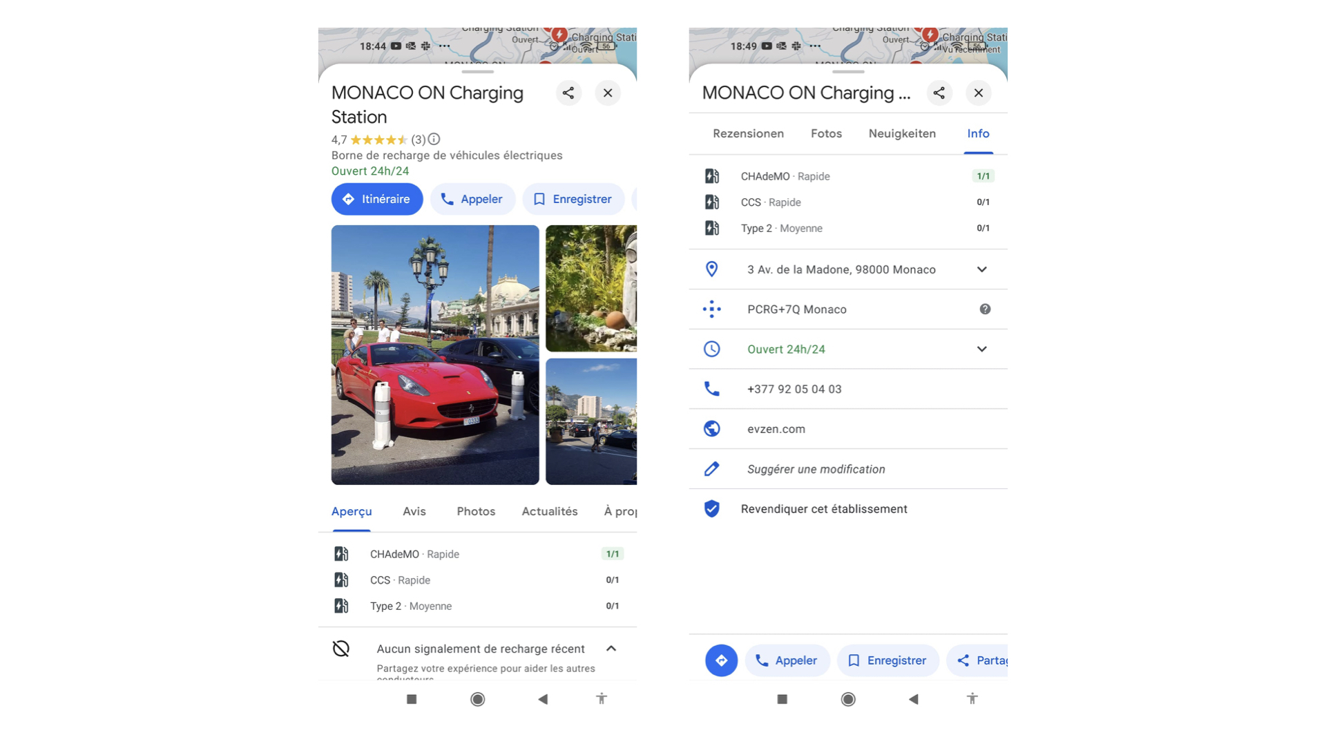Tap the globe website icon
The height and width of the screenshot is (746, 1326).
click(x=712, y=429)
